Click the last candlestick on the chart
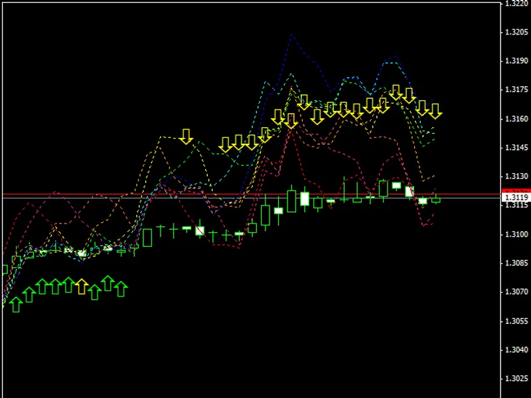531x398 pixels. [436, 199]
